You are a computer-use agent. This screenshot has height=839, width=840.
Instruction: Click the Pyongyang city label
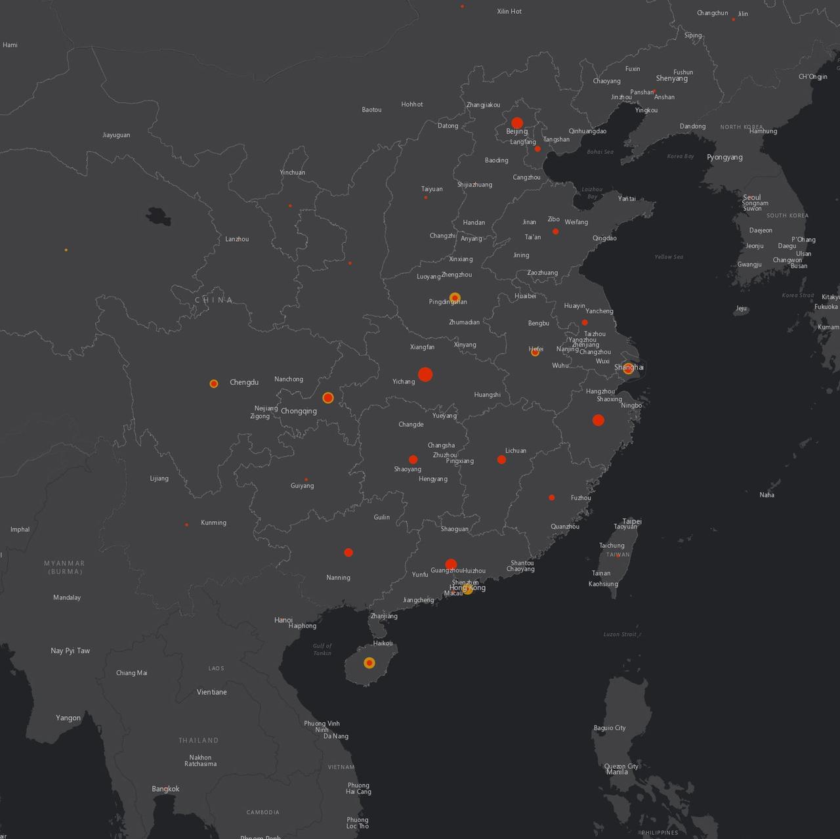(x=724, y=158)
